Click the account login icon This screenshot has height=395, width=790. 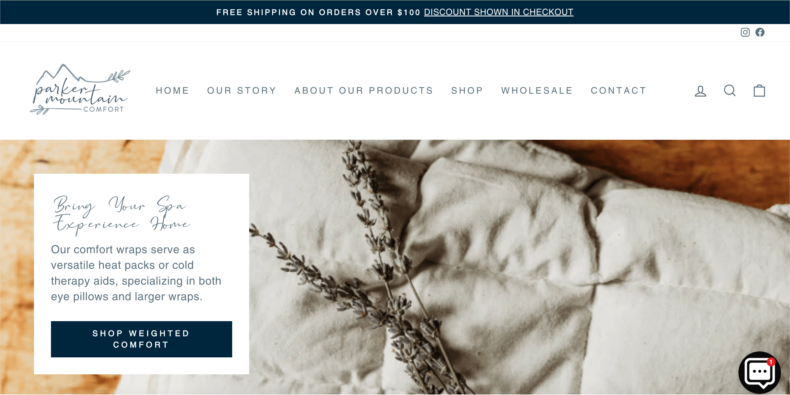701,91
